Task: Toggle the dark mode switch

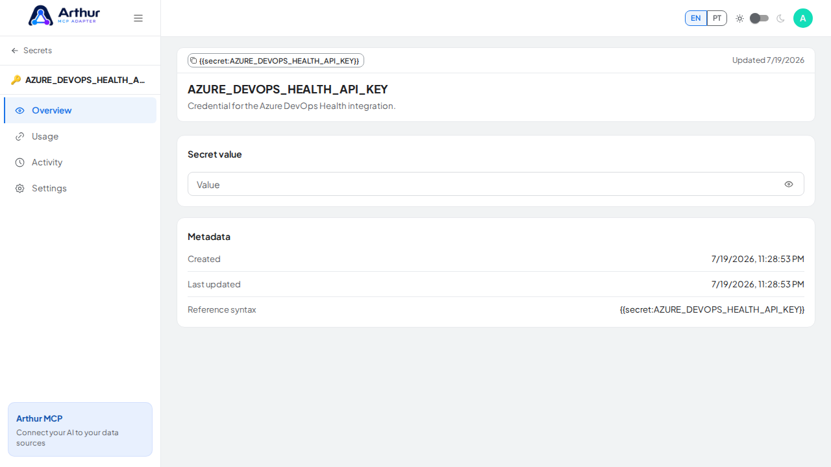Action: tap(760, 18)
